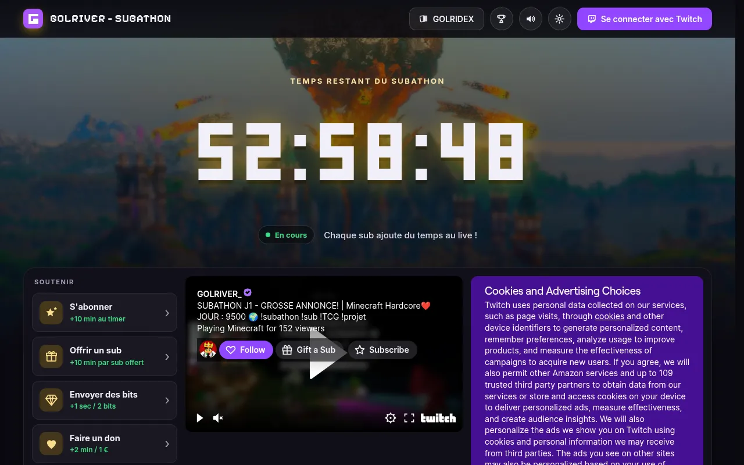Click the gift icon beside Offrir un sub
744x465 pixels.
(x=51, y=356)
